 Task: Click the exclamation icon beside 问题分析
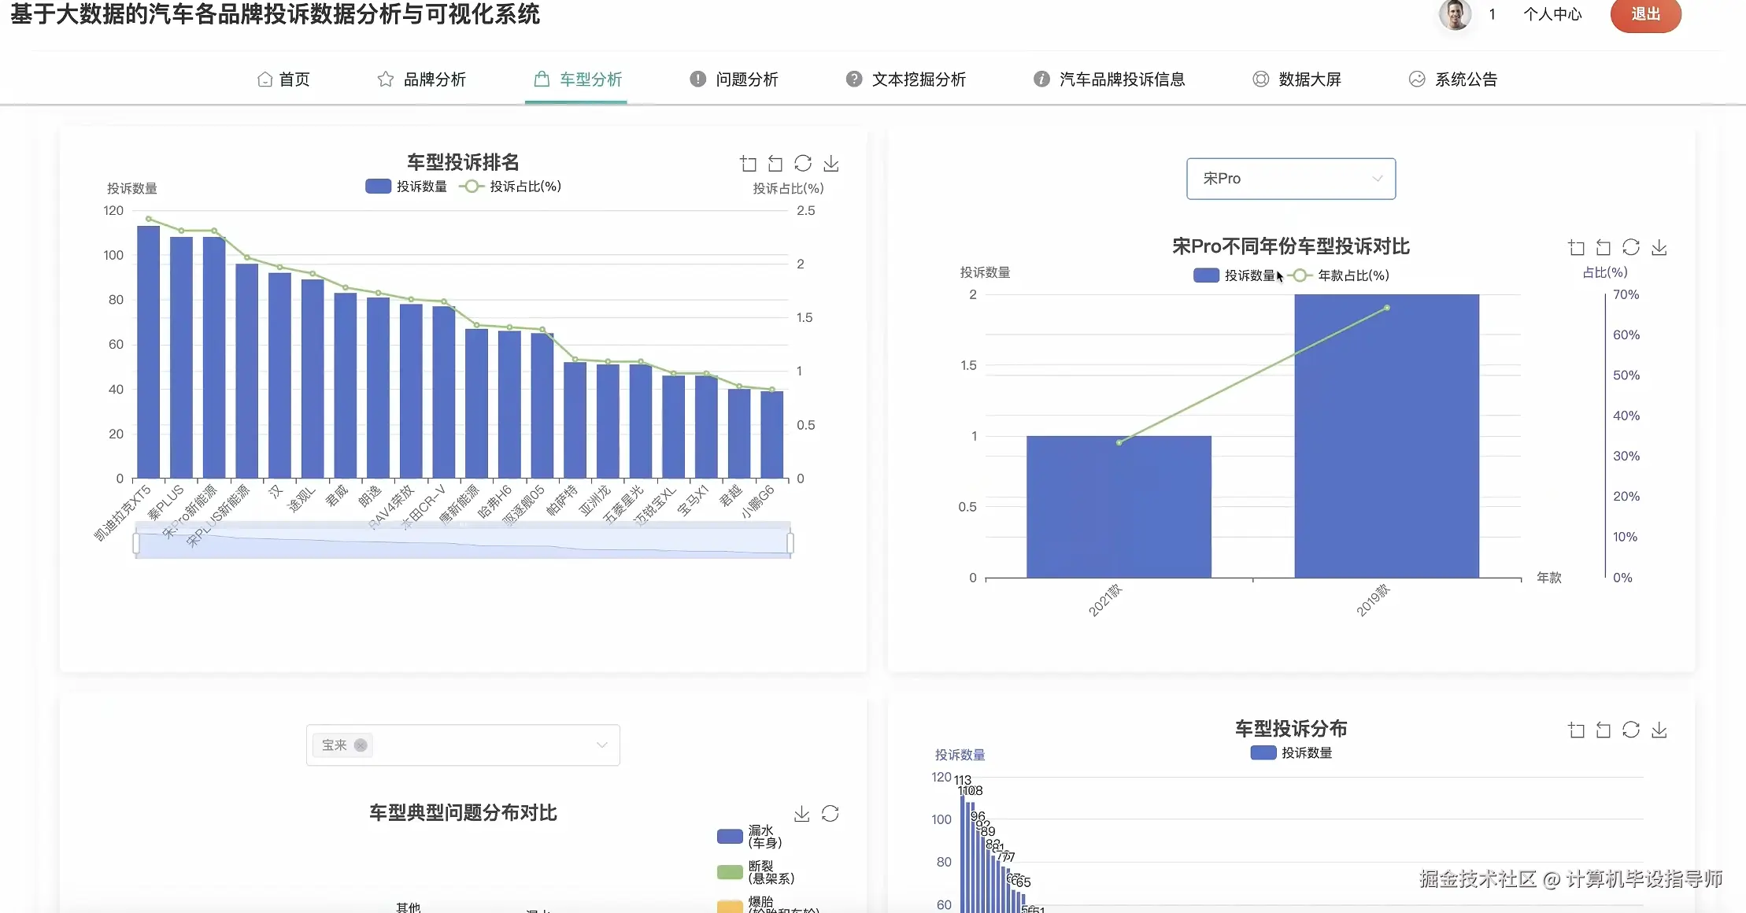(697, 79)
